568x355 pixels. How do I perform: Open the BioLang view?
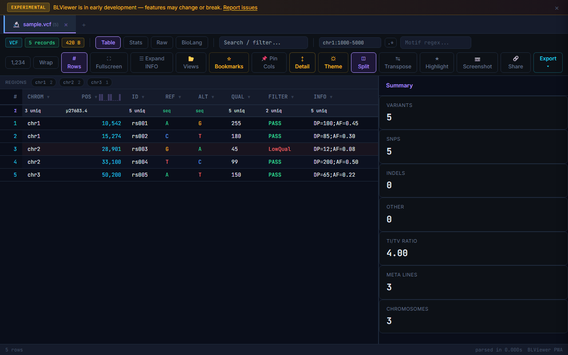tap(192, 43)
